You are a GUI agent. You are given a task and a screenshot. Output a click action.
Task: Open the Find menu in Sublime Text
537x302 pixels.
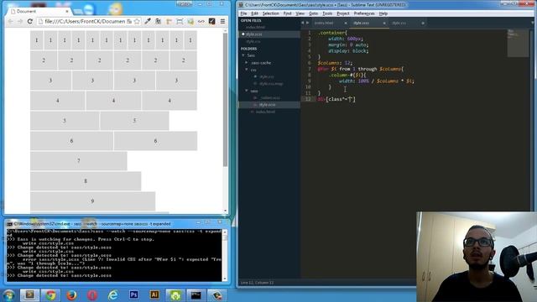[x=287, y=13]
